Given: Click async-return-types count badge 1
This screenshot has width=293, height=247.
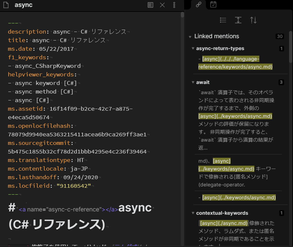Looking at the screenshot, I should click(x=281, y=49).
